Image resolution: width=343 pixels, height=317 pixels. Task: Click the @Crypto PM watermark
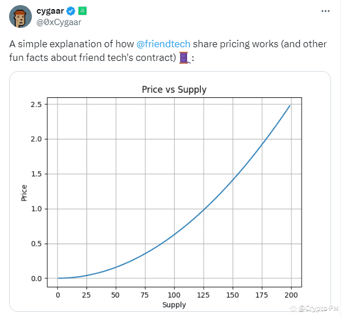coord(315,308)
